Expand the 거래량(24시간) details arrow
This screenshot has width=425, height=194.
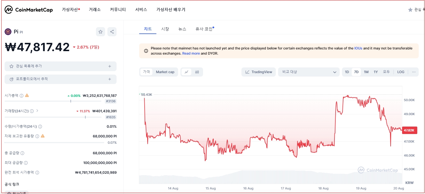[x=37, y=111]
